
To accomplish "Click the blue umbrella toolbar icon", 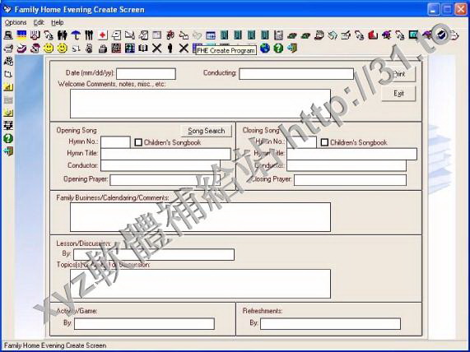I will [76, 35].
